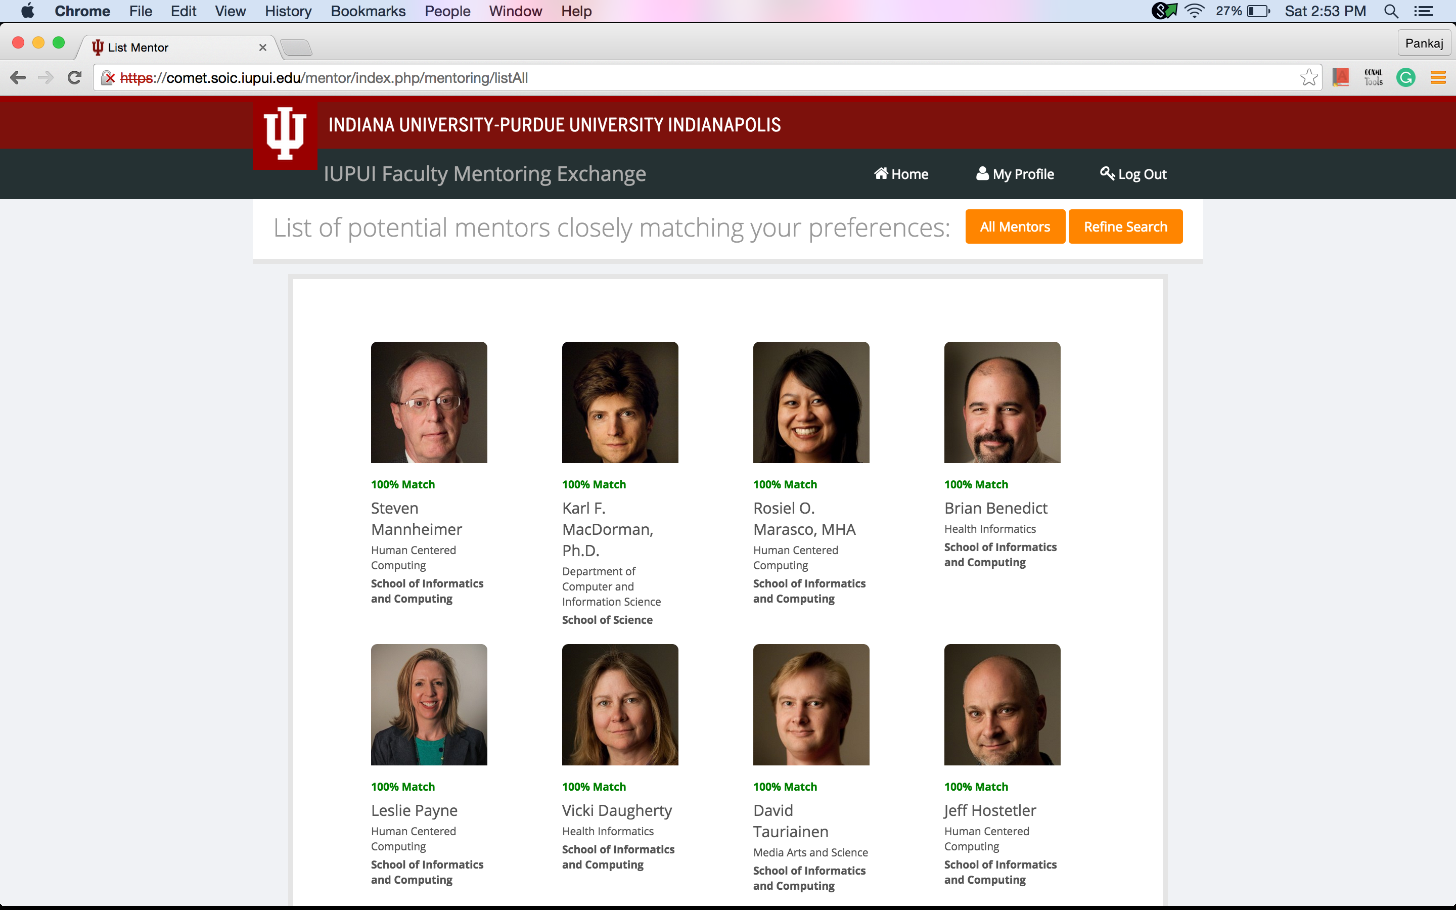Go to the Home link

(x=901, y=174)
